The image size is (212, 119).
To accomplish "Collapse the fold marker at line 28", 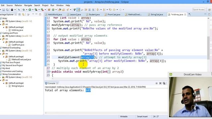I will pyautogui.click(x=51, y=72).
